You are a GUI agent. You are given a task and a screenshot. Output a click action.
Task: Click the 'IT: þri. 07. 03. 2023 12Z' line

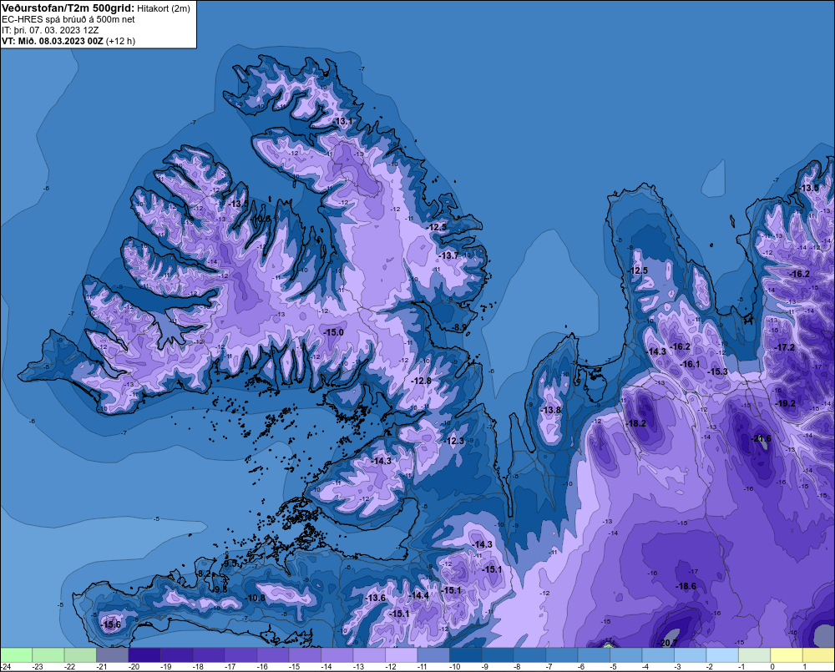pos(50,30)
